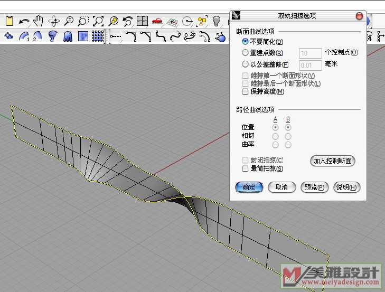Select 位置 radio for rail B
This screenshot has height=292, width=385.
(x=288, y=127)
